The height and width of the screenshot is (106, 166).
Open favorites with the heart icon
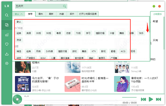click(7, 44)
